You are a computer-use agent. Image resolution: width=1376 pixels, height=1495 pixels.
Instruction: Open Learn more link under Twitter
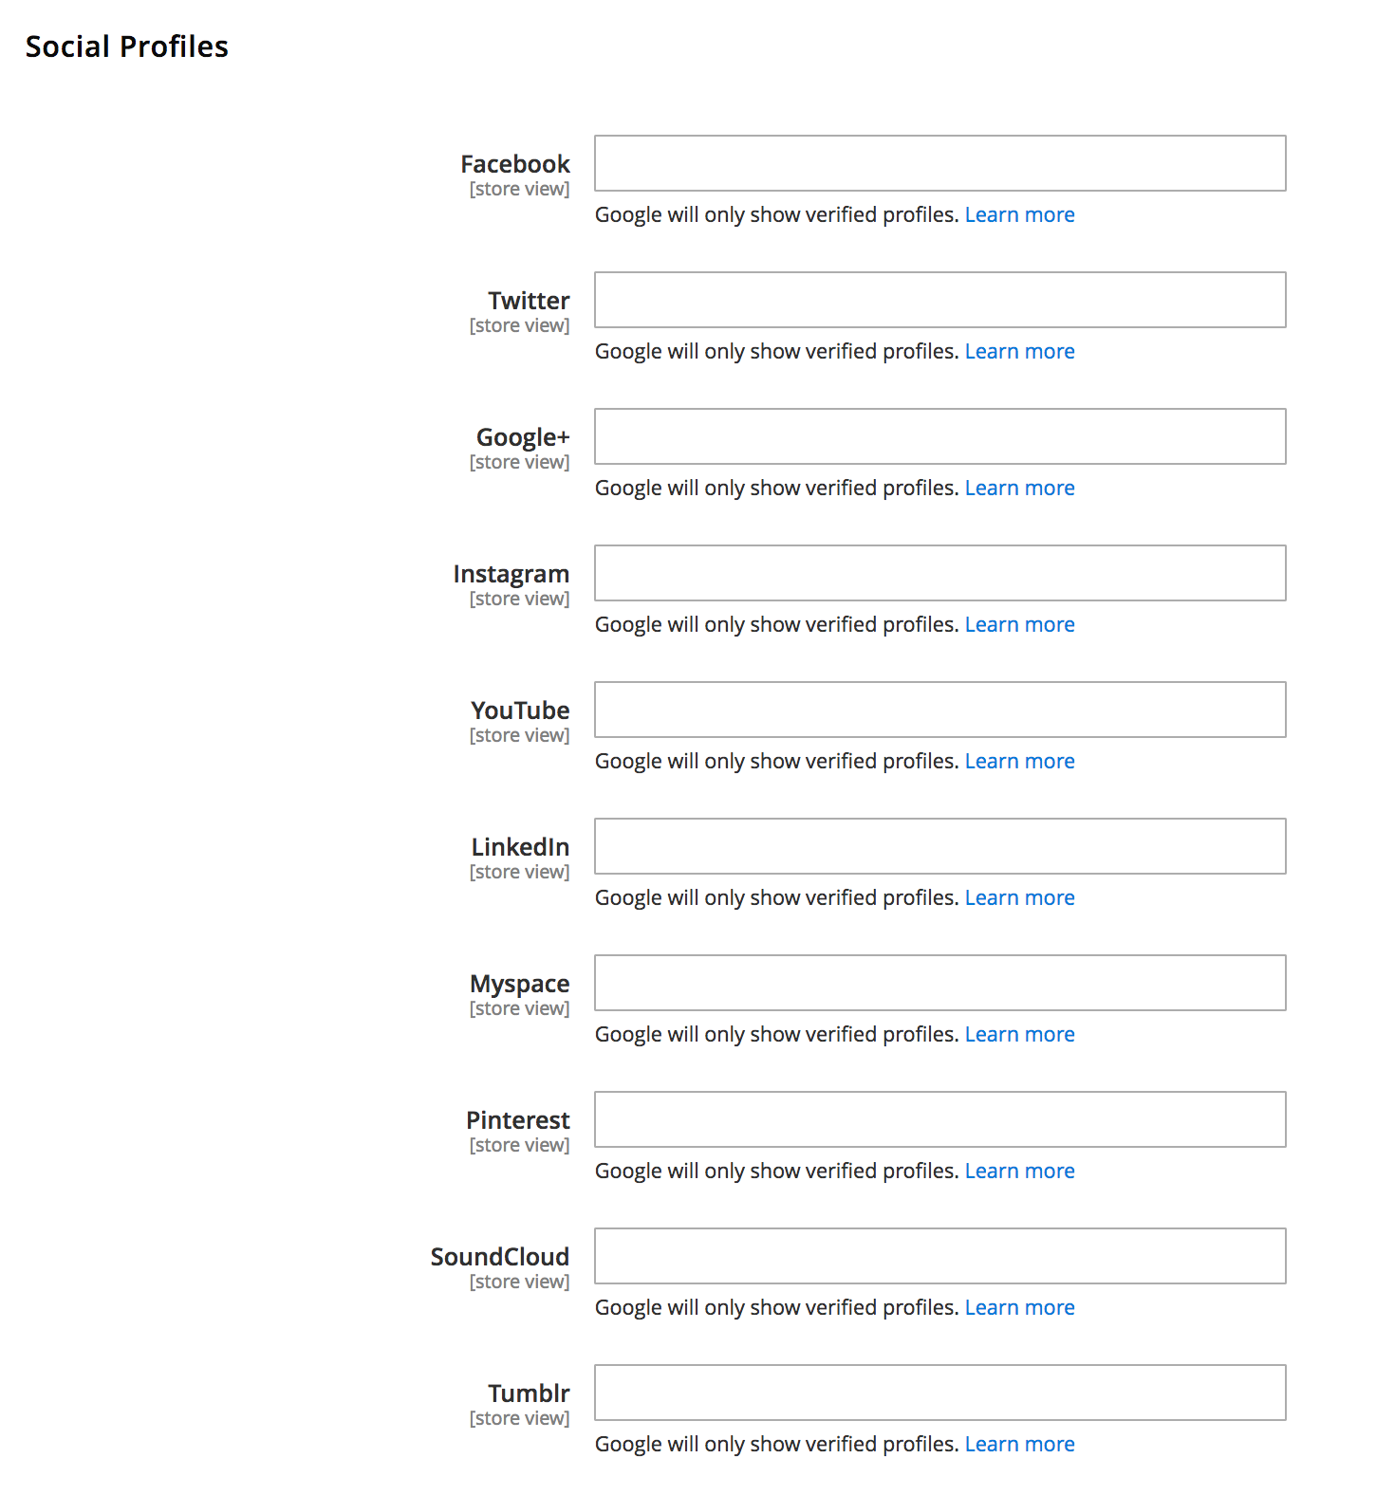tap(1019, 351)
